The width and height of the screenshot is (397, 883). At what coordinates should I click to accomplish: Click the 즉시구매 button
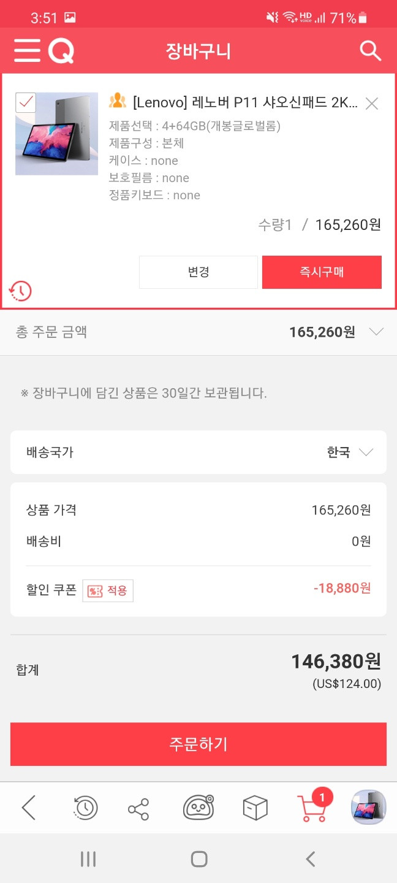coord(322,272)
